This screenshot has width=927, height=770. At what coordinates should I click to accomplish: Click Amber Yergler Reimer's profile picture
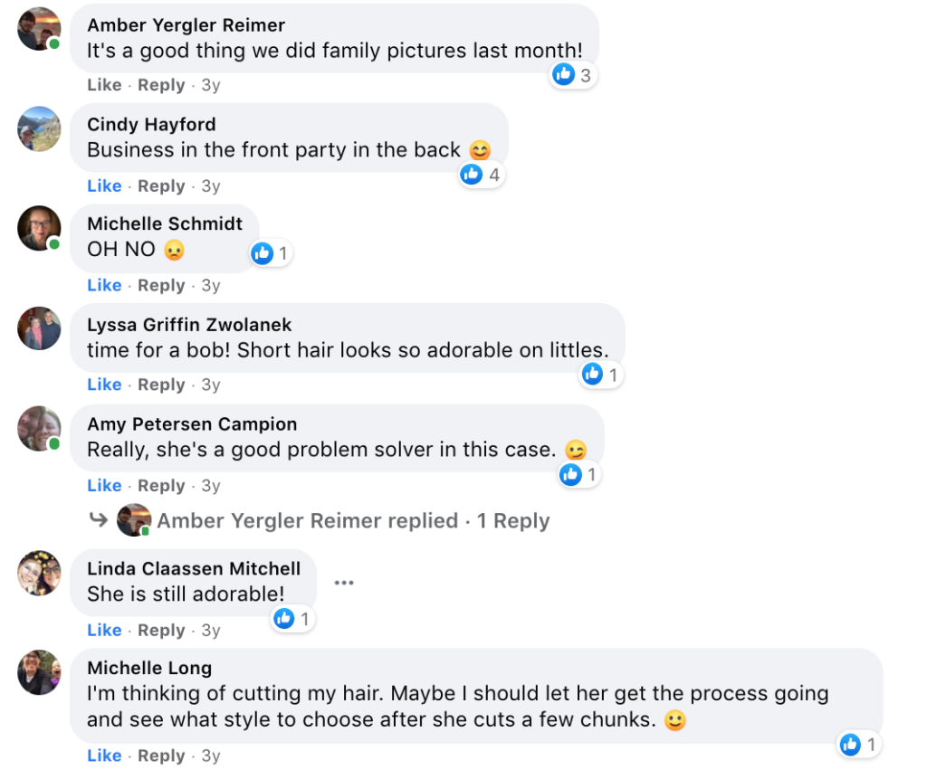point(39,29)
